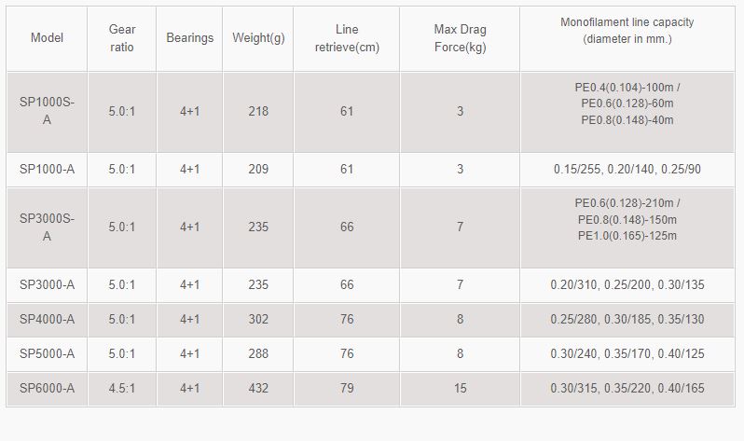Click the 4.5:1 gear ratio value
The height and width of the screenshot is (441, 744).
click(122, 389)
